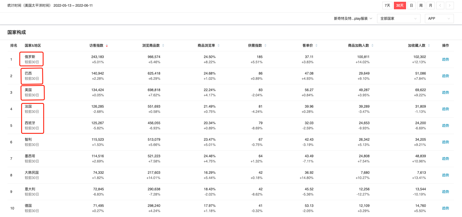Click visitor index value 243,183
The image size is (462, 217).
point(97,57)
